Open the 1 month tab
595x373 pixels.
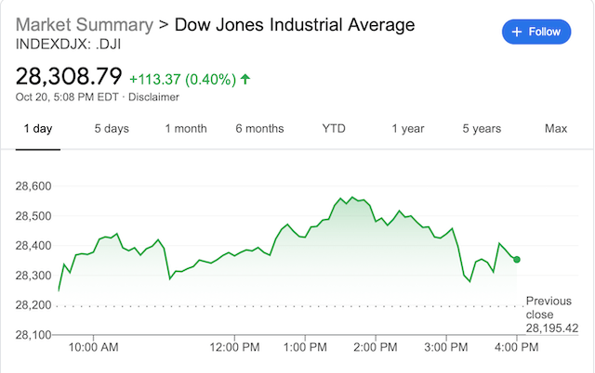click(186, 129)
